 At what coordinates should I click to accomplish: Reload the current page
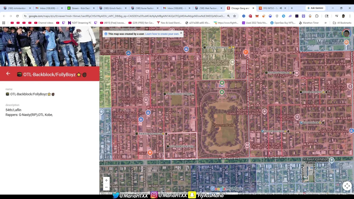click(x=17, y=16)
